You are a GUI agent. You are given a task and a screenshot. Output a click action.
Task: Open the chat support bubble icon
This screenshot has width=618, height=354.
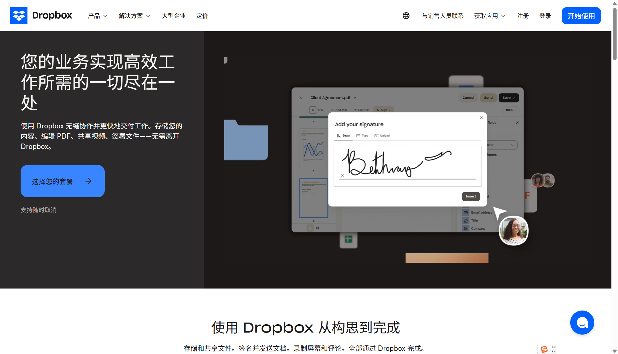click(x=582, y=323)
